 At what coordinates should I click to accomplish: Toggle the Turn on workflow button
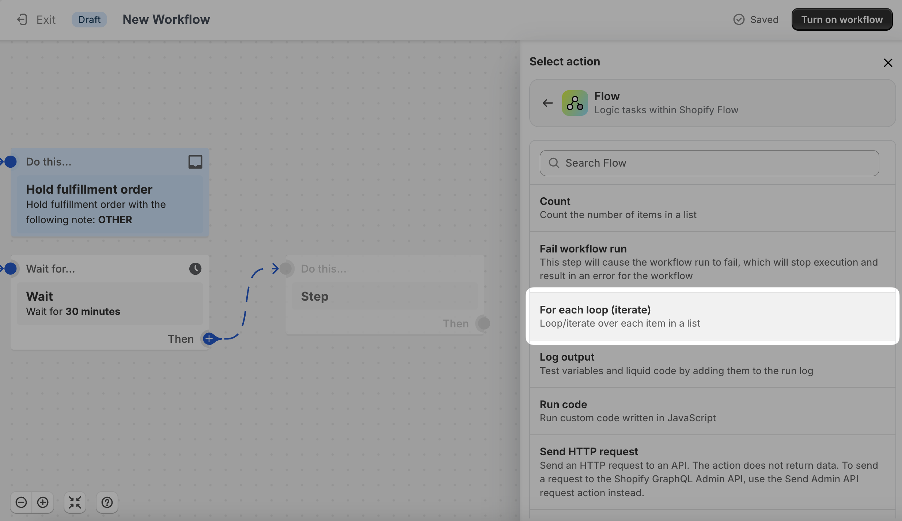[x=842, y=19]
